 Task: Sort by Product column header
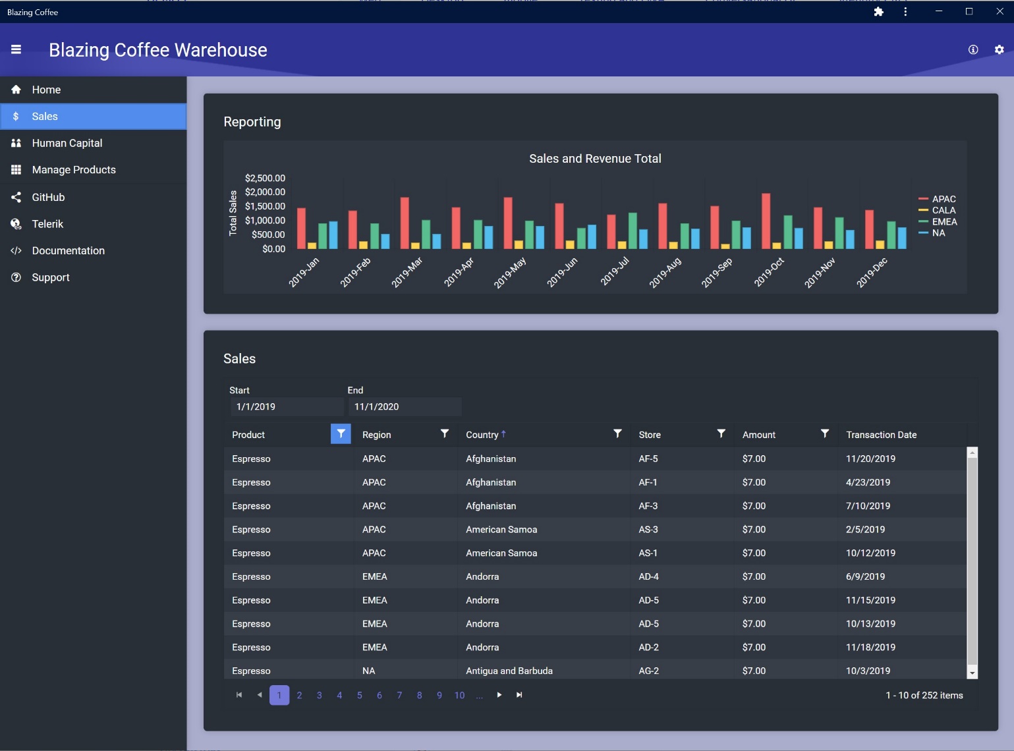pyautogui.click(x=248, y=435)
